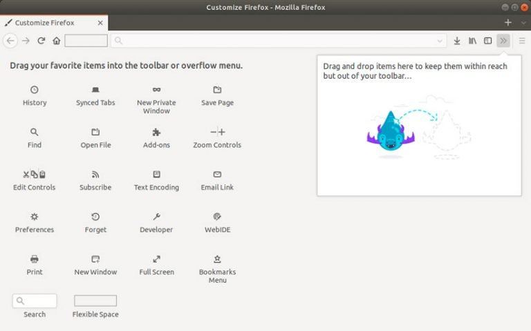Open a new tab with plus button
Viewport: 531px width, 331px height.
[508, 23]
